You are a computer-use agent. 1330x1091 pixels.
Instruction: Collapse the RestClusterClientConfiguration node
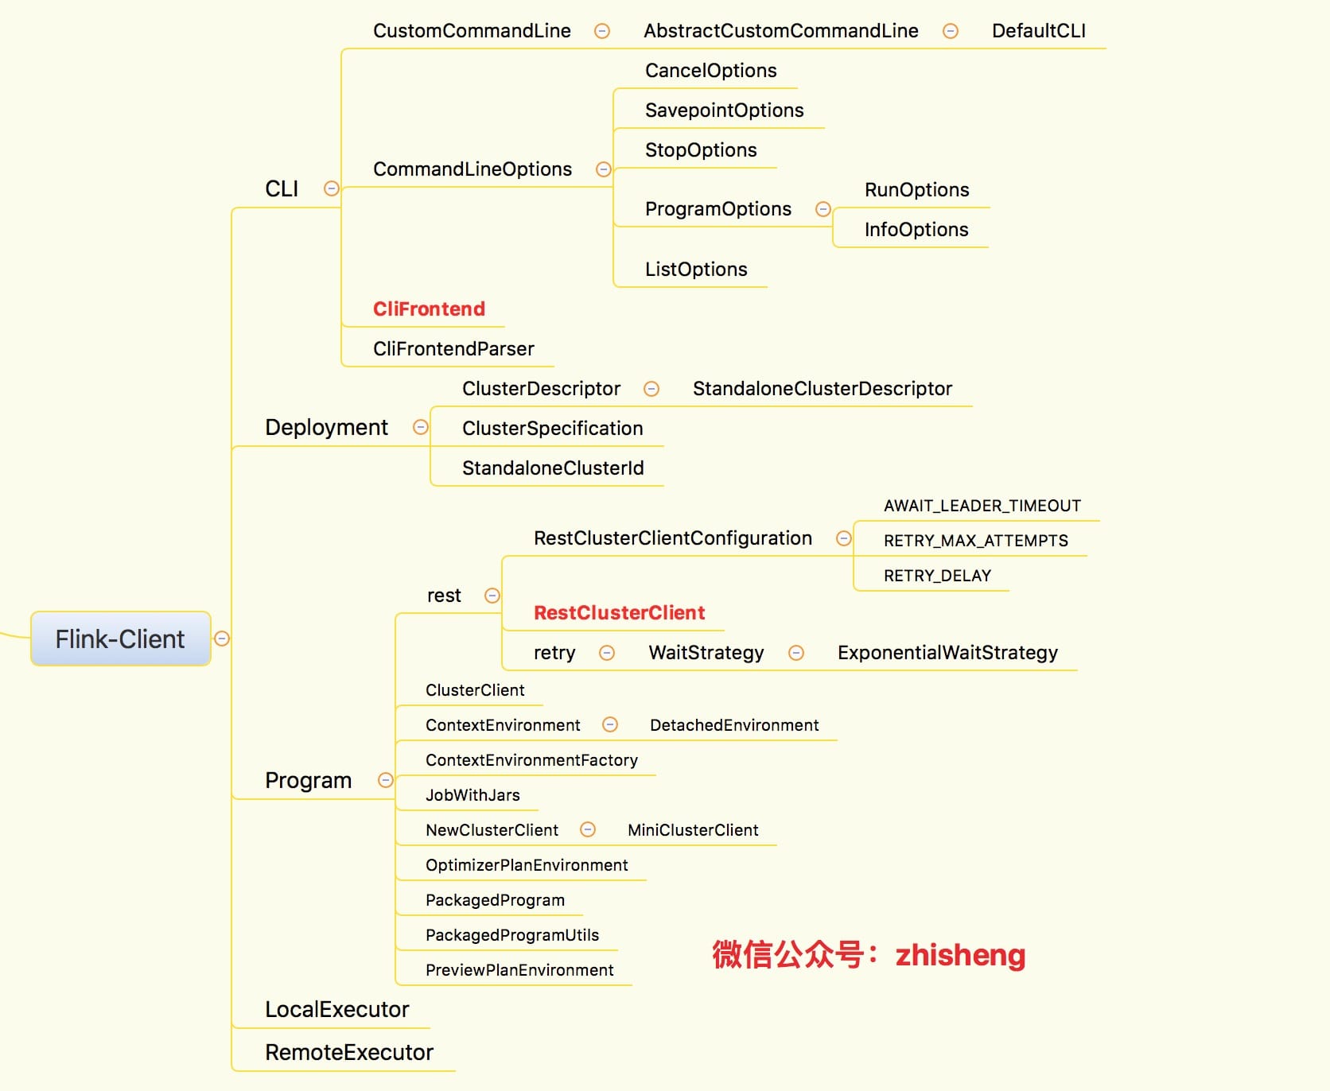[x=844, y=538]
